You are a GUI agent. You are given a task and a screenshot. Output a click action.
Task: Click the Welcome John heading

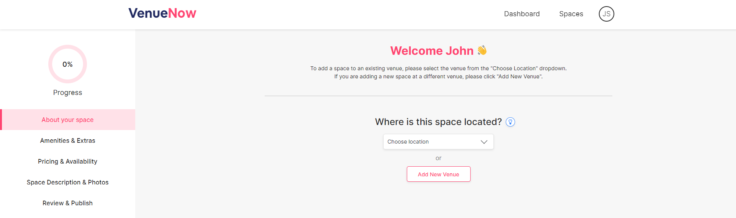tap(439, 51)
